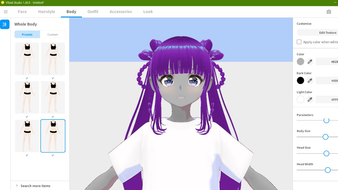Click the eyedropper next to Color
This screenshot has width=338, height=190.
coord(310,62)
